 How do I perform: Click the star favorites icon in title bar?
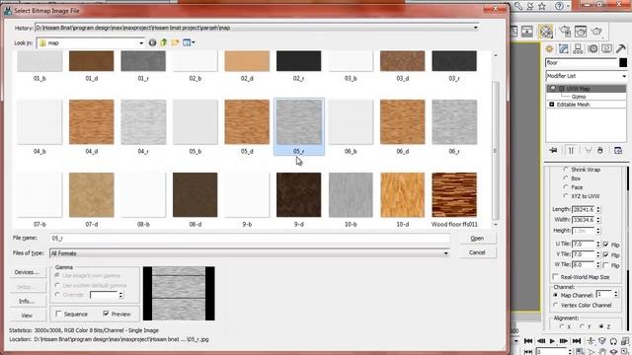[x=542, y=6]
